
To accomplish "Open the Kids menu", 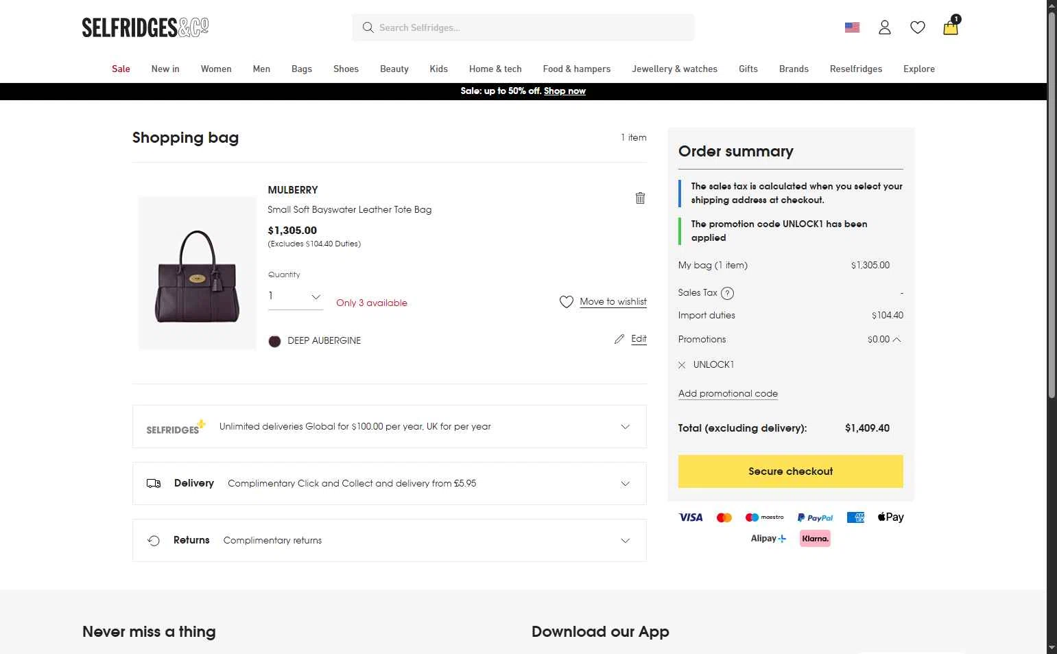I will pos(439,69).
